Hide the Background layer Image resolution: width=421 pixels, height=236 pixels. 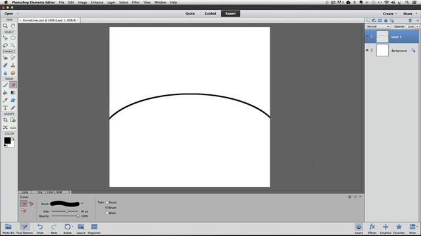(x=367, y=50)
